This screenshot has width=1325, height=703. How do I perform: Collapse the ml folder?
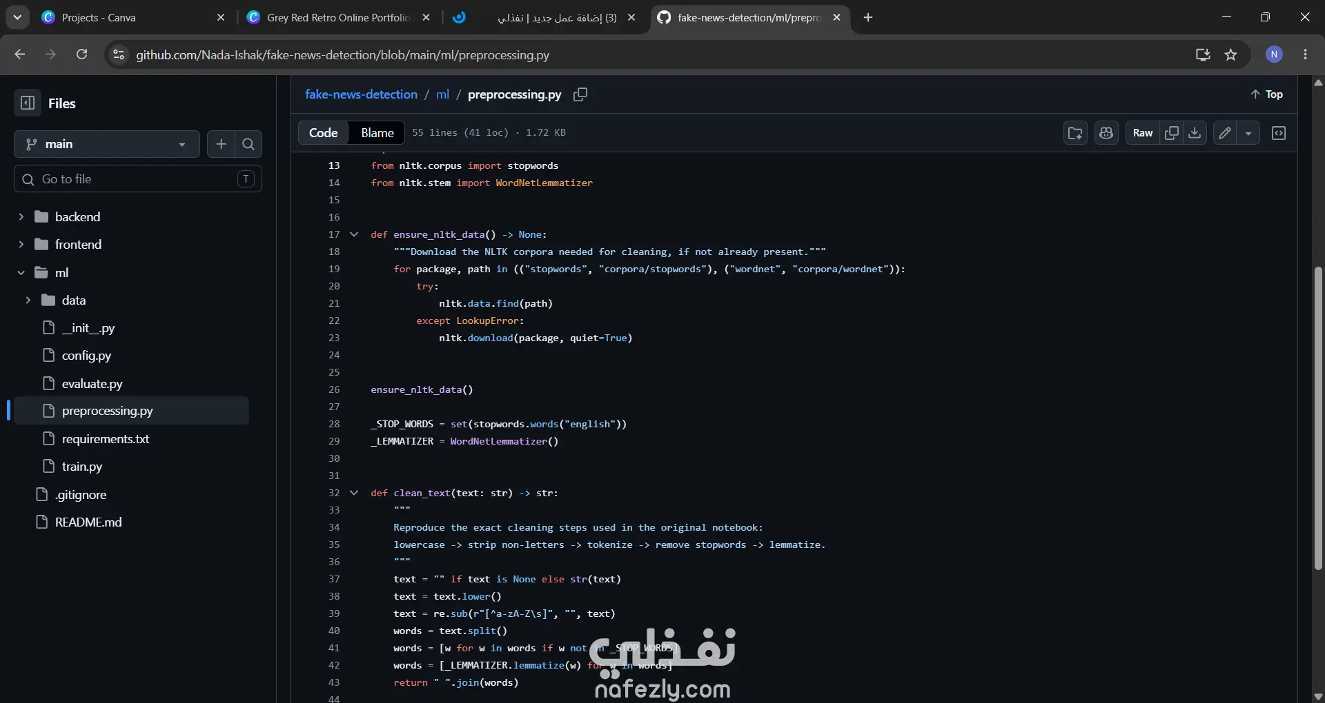(21, 272)
